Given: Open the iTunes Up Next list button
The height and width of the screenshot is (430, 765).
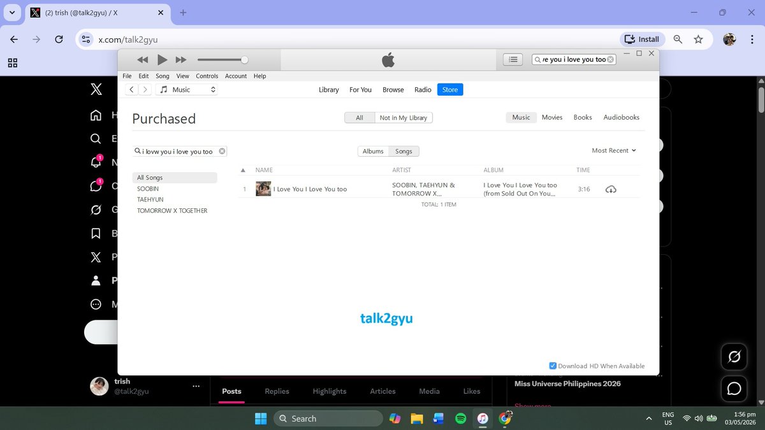Looking at the screenshot, I should tap(513, 59).
